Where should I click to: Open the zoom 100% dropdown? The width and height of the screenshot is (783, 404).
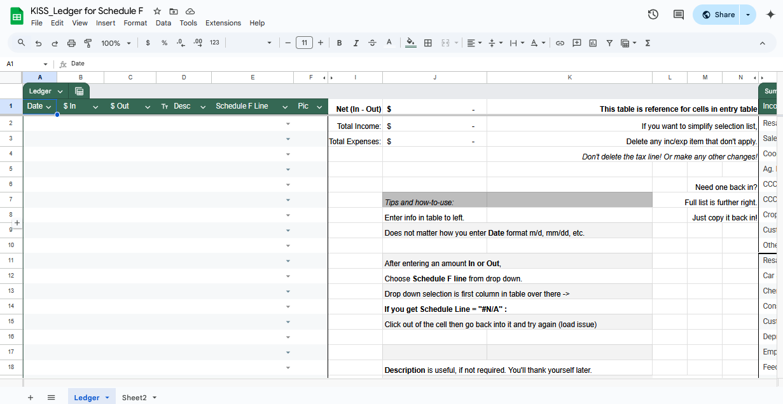116,43
